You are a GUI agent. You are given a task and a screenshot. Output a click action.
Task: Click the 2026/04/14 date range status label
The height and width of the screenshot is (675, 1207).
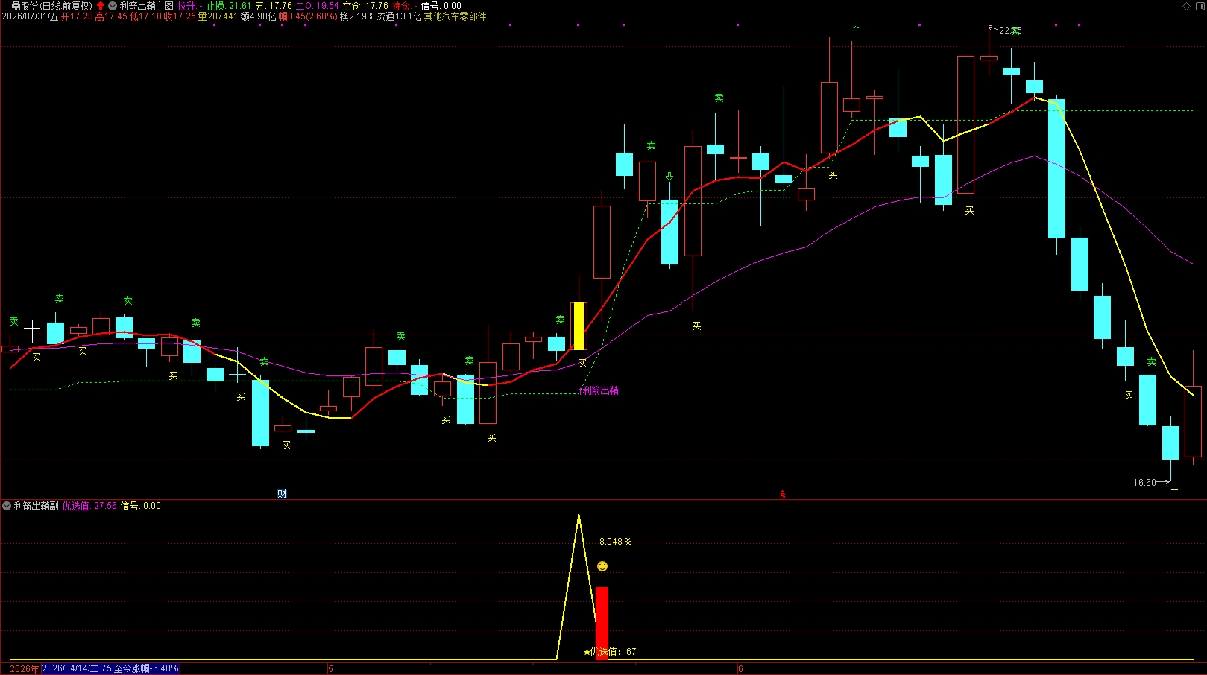coord(110,668)
